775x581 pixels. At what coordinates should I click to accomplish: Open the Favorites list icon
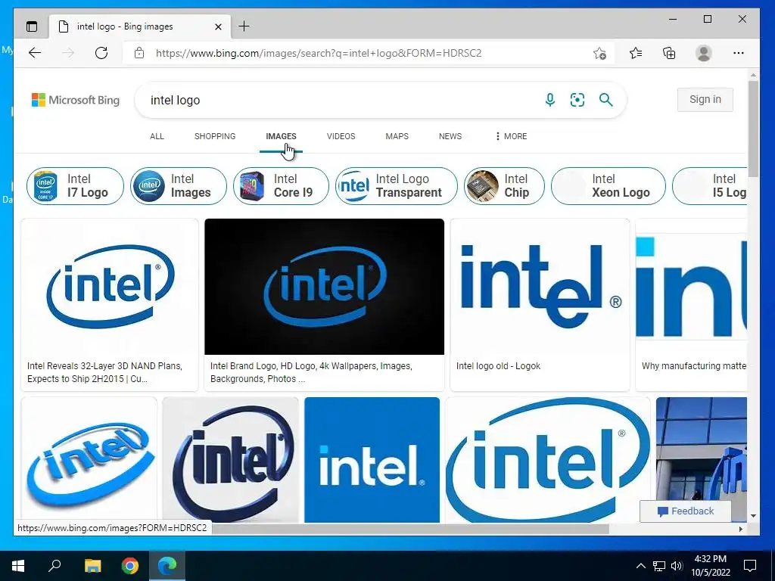[636, 53]
